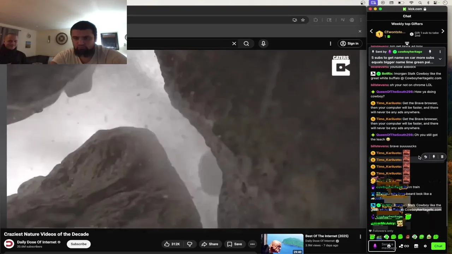Click billstevens username saying brave suuuuucks
452x254 pixels.
(379, 146)
